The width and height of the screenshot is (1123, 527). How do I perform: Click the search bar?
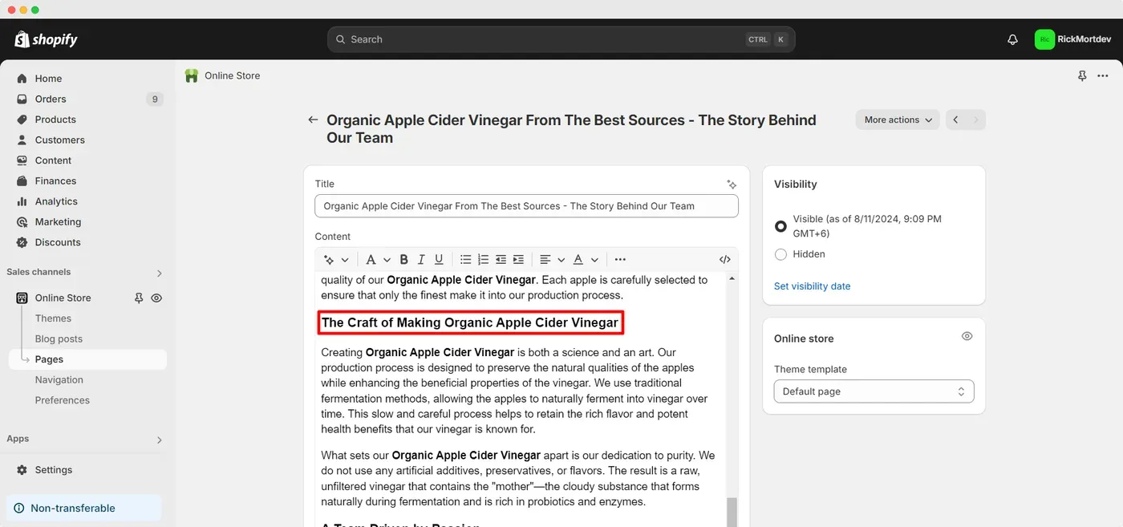561,39
